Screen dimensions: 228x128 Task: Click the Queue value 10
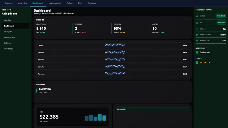154,28
